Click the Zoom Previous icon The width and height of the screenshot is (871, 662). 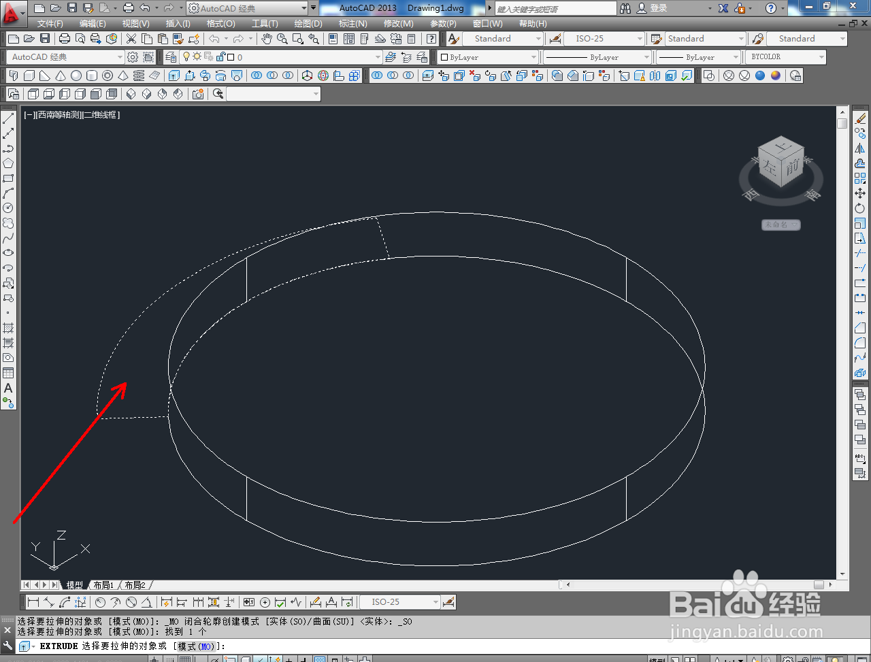click(314, 39)
